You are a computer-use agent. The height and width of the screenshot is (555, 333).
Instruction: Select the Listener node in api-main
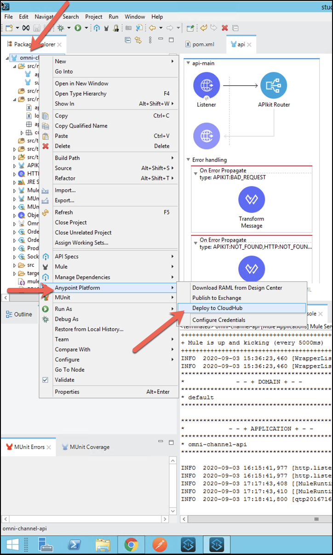click(207, 86)
